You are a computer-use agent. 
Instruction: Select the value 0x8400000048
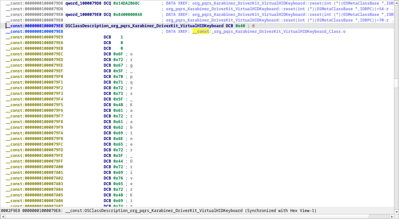(128, 15)
